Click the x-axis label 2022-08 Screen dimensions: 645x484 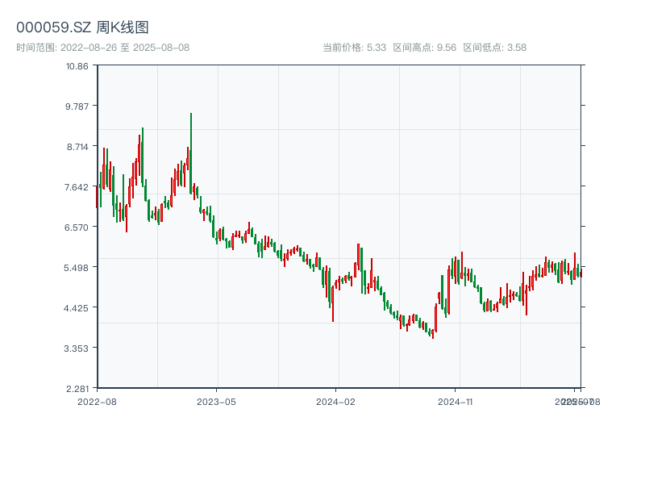click(x=97, y=402)
